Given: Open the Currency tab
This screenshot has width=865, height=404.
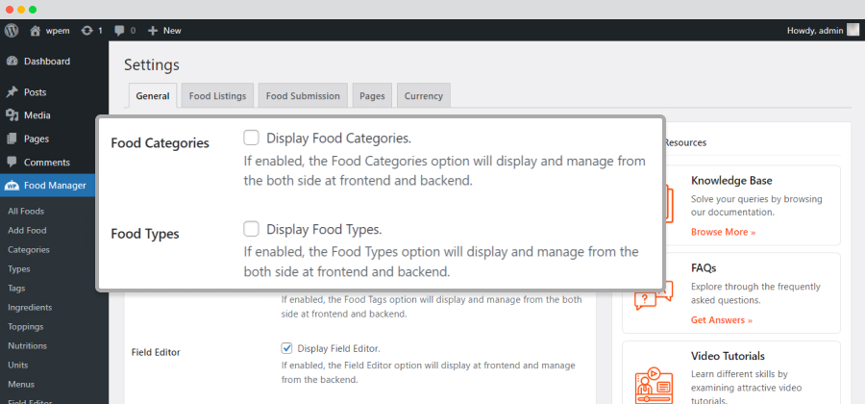Looking at the screenshot, I should 424,95.
